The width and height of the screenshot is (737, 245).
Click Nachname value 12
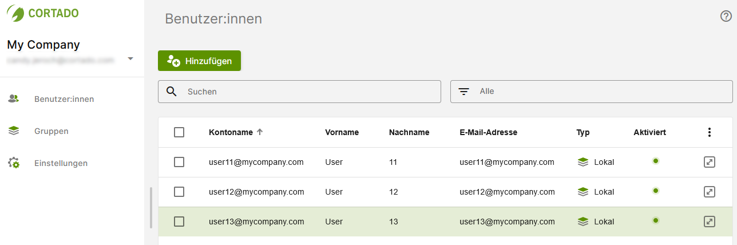(x=393, y=192)
